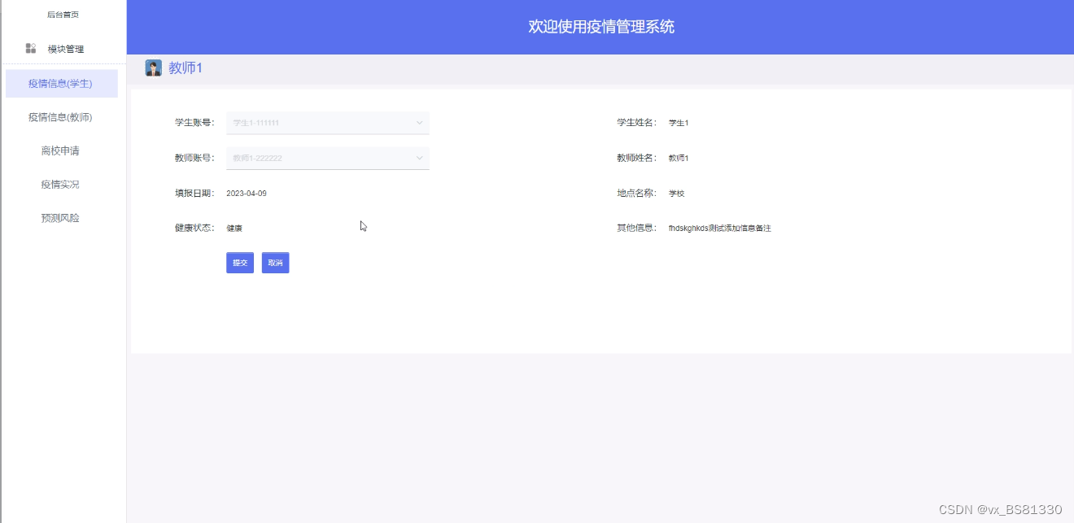Open the 教师账号 dropdown
This screenshot has height=523, width=1074.
tap(328, 158)
